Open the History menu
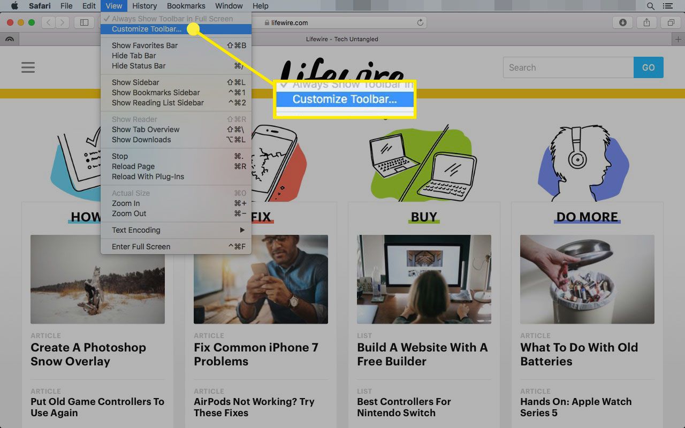This screenshot has height=428, width=685. [144, 6]
